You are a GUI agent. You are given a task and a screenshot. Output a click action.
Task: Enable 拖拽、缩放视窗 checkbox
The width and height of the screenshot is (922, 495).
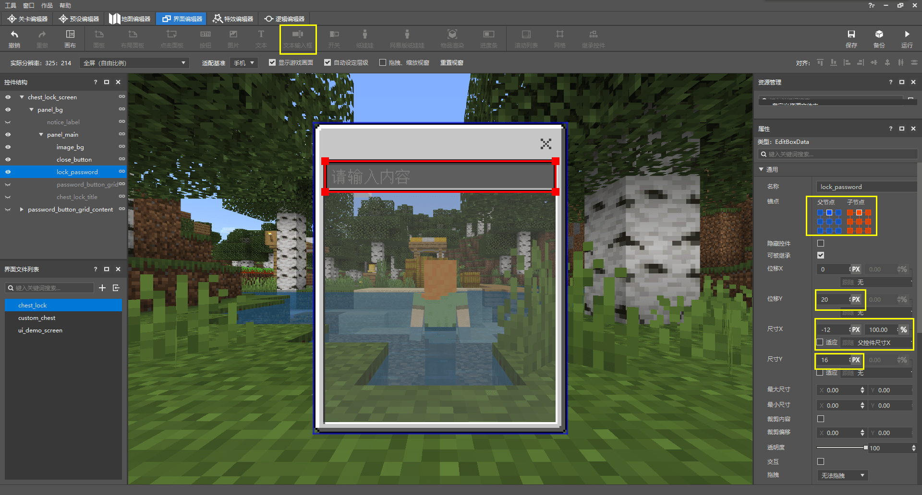(383, 63)
